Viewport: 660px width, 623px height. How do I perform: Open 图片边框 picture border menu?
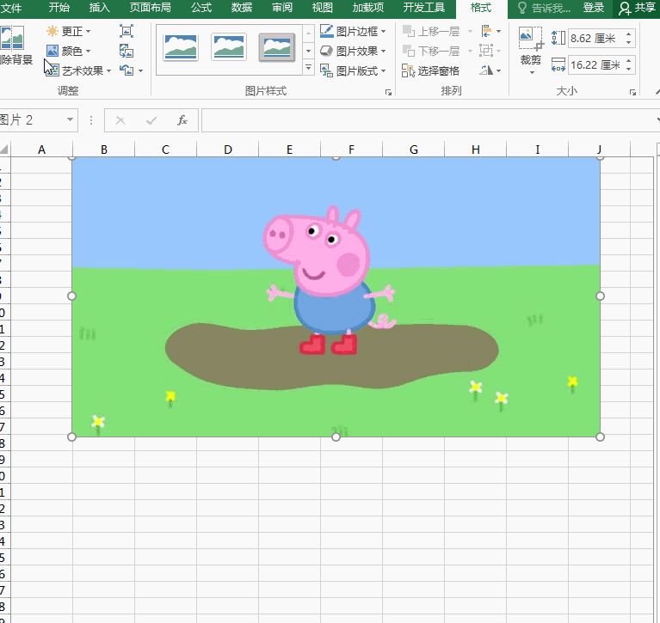[353, 31]
